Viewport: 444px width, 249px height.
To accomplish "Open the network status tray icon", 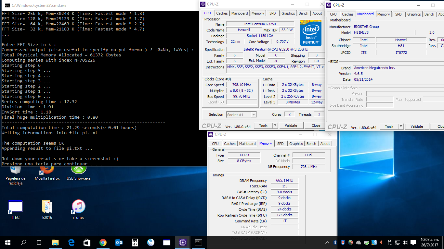I will [397, 243].
